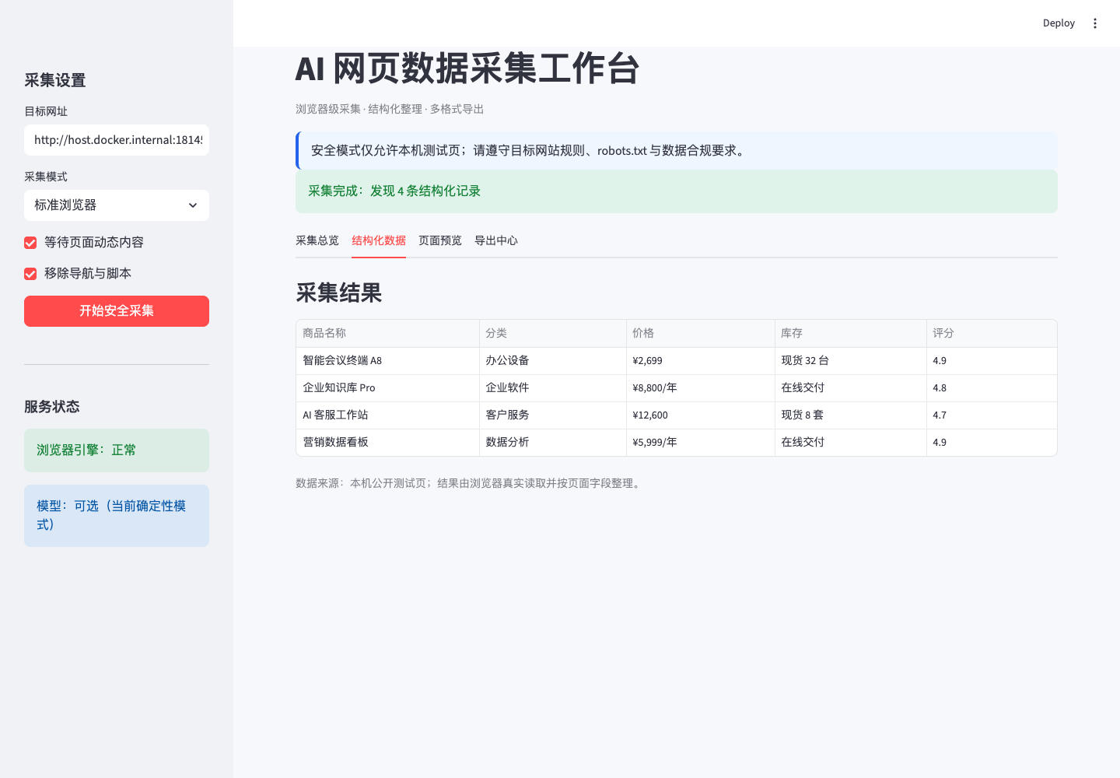Go to the 导出中心 tab
Screen dimensions: 1120x778
tap(496, 240)
